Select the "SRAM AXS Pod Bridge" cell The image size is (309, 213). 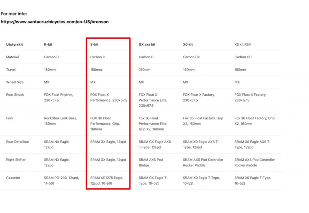pyautogui.click(x=151, y=162)
